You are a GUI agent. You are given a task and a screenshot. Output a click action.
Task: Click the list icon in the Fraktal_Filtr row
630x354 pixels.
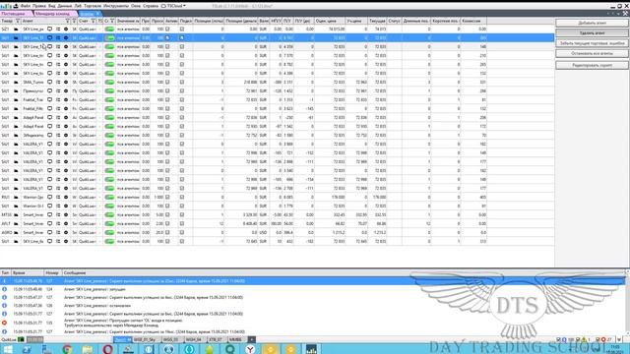[x=58, y=109]
